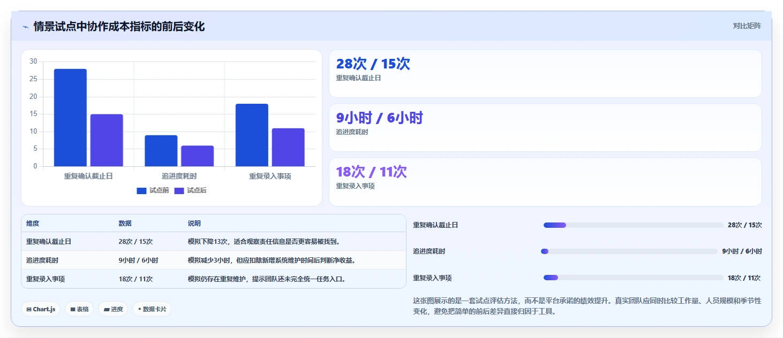Open the 18次 / 11次 stat card
Image resolution: width=783 pixels, height=338 pixels.
coord(545,182)
